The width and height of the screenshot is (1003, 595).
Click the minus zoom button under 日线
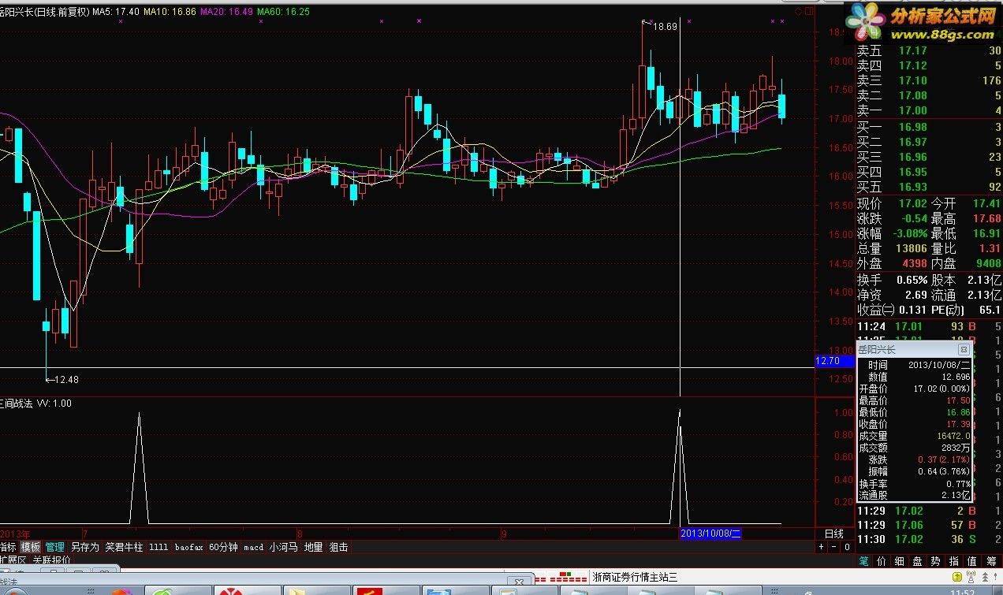(834, 546)
